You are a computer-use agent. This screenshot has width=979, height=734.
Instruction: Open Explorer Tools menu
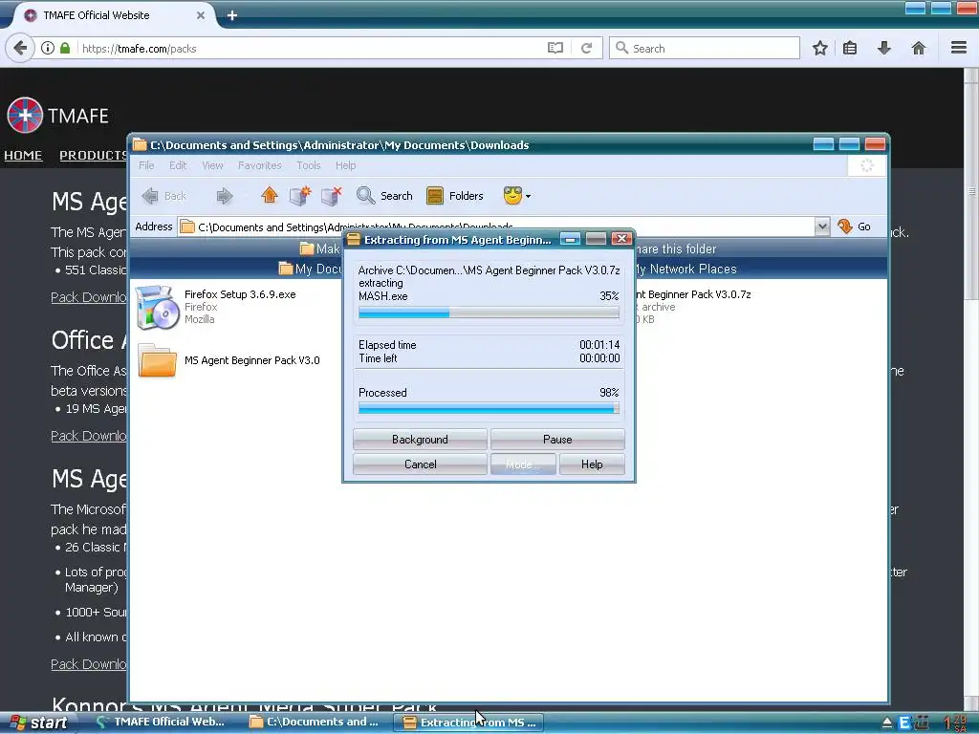(309, 165)
